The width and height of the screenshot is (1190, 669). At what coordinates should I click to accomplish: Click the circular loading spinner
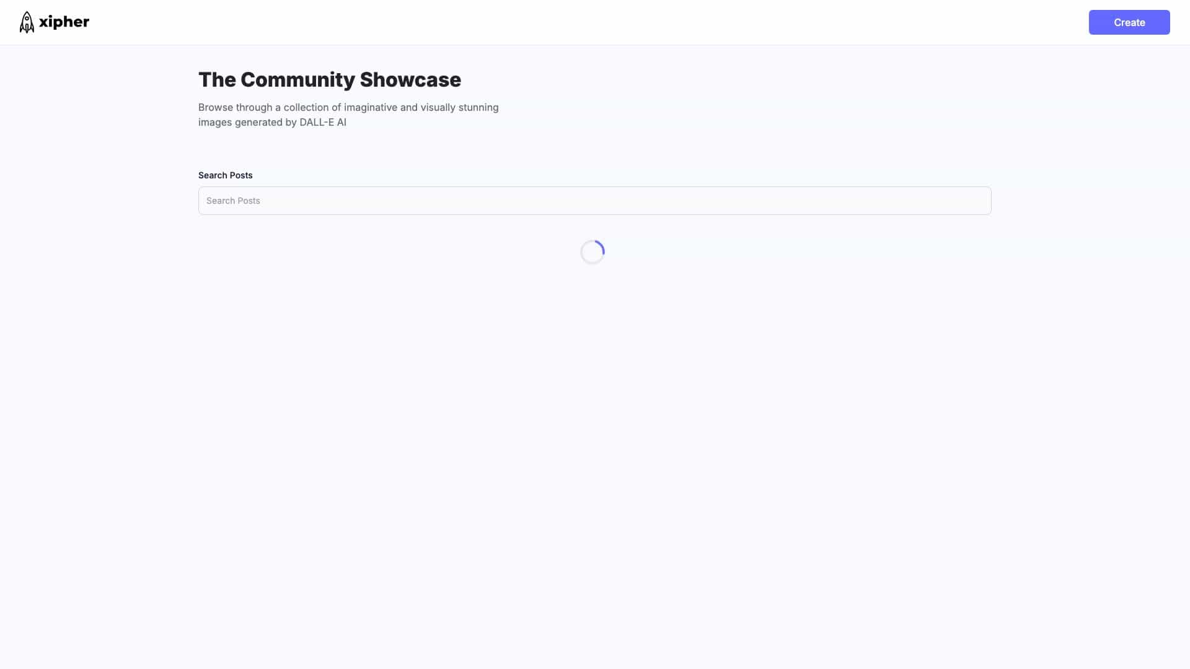click(593, 252)
